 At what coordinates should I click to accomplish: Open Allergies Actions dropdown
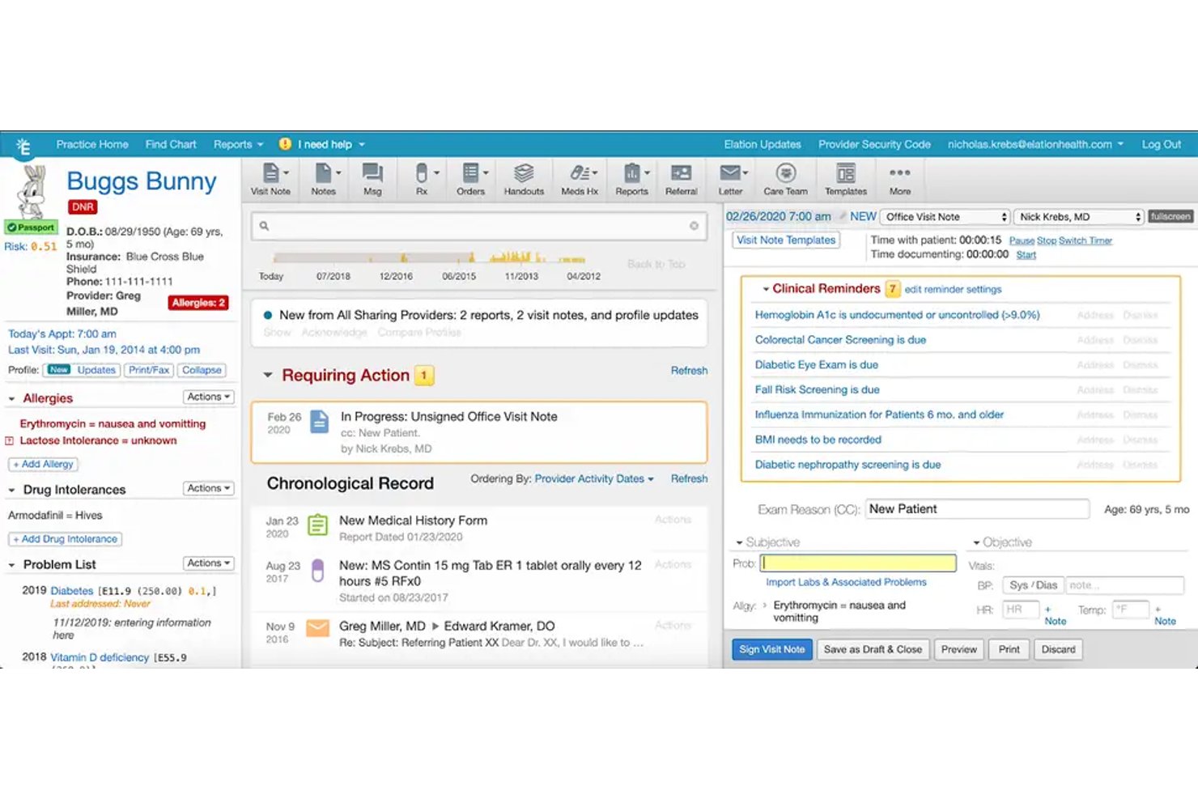click(209, 397)
